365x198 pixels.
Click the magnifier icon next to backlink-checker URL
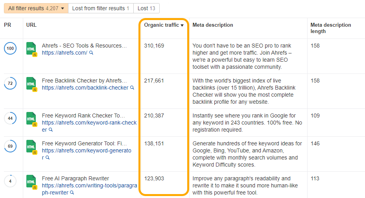132,88
